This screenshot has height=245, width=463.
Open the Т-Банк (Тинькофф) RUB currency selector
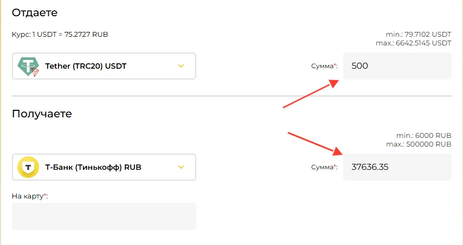pyautogui.click(x=104, y=167)
